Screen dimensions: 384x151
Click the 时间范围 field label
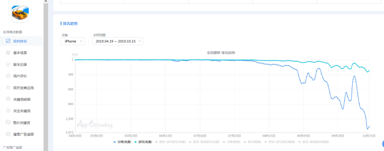click(x=100, y=35)
